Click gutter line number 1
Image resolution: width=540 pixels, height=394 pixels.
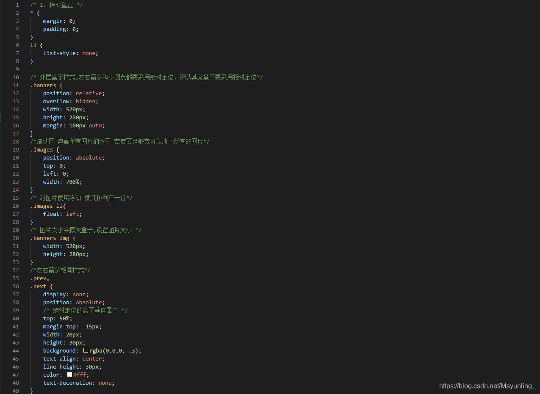pos(17,5)
